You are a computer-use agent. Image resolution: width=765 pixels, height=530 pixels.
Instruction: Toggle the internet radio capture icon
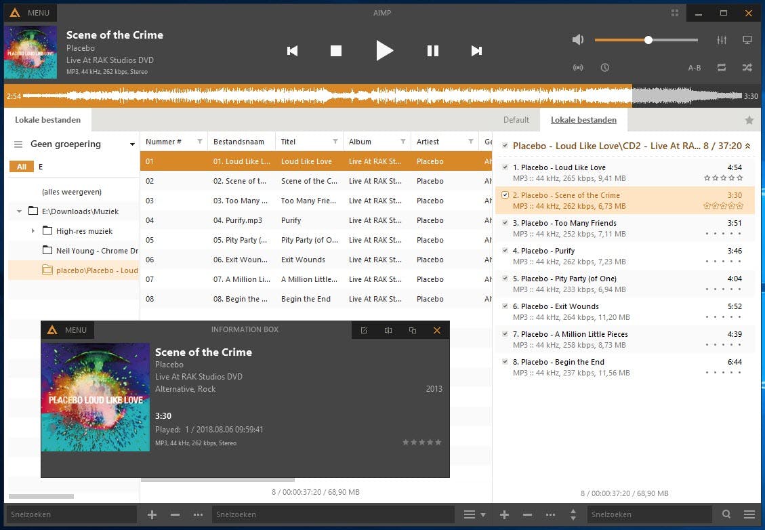578,68
